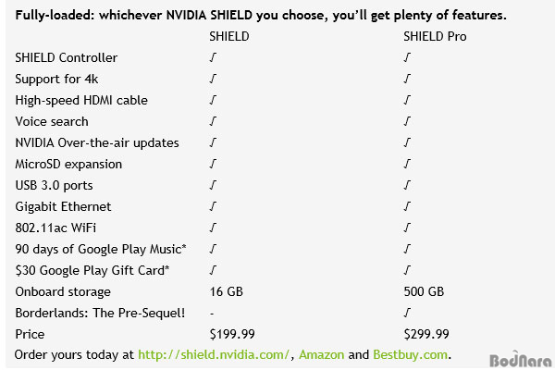Click the 500 GB onboard storage value
Screen dimensions: 555x370
[x=424, y=291]
